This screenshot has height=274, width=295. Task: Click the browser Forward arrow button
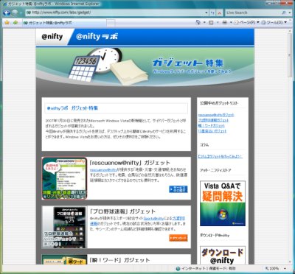(15, 13)
